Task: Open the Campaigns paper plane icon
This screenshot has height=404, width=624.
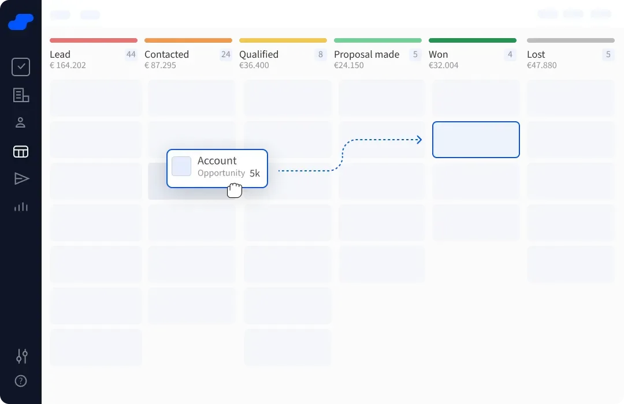Action: pos(21,179)
